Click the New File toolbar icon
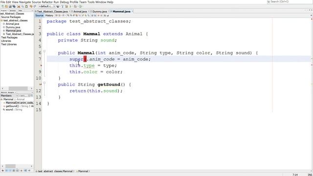 pos(3,6)
